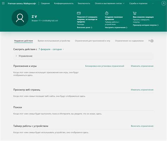This screenshot has height=141, width=167.
Task: Click Создание полезных привычек heading
Action: tap(114, 18)
